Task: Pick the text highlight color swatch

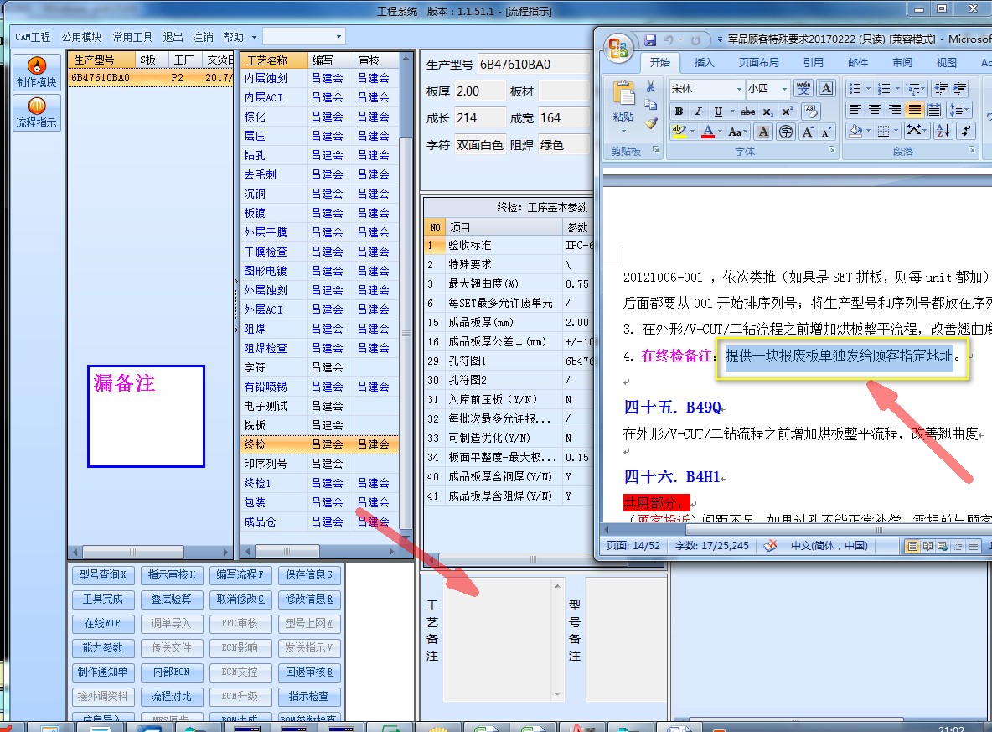Action: click(679, 132)
